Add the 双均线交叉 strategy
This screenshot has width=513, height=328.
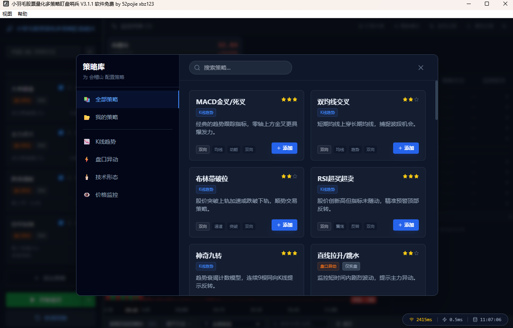(x=406, y=148)
